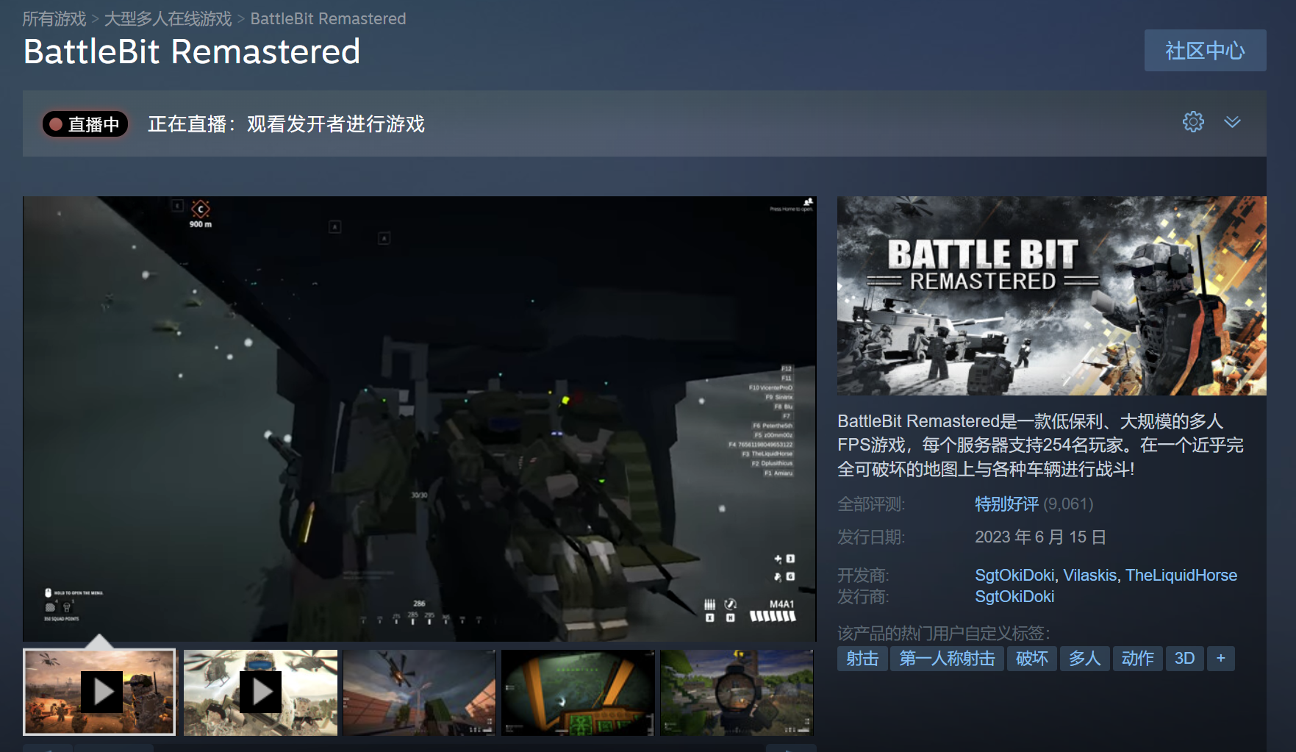Open the 大型多人在线游戏 breadcrumb link
This screenshot has width=1296, height=752.
(168, 18)
